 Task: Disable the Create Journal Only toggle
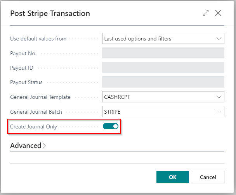[x=110, y=126]
